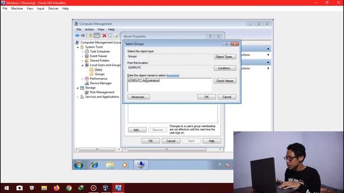Launch Google Chrome from host taskbar
The image size is (344, 193).
click(69, 188)
